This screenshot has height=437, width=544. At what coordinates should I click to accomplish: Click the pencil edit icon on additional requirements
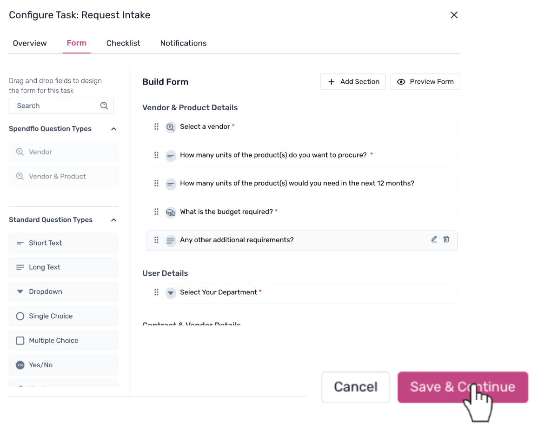[434, 239]
